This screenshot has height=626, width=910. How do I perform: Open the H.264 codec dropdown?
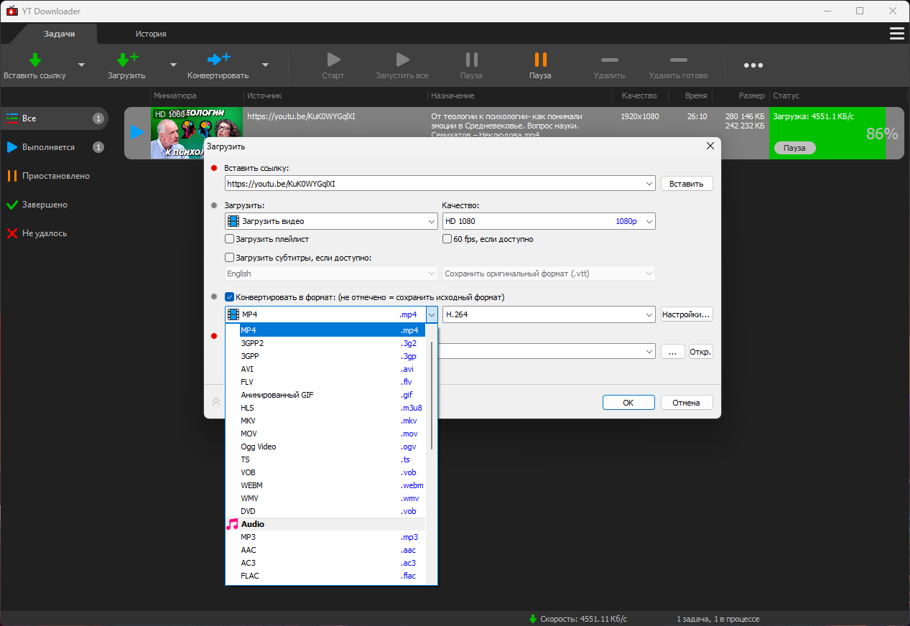[649, 314]
